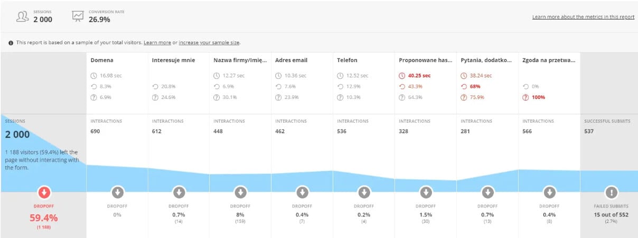Click the 59.4% dropoff percentage

(43, 218)
